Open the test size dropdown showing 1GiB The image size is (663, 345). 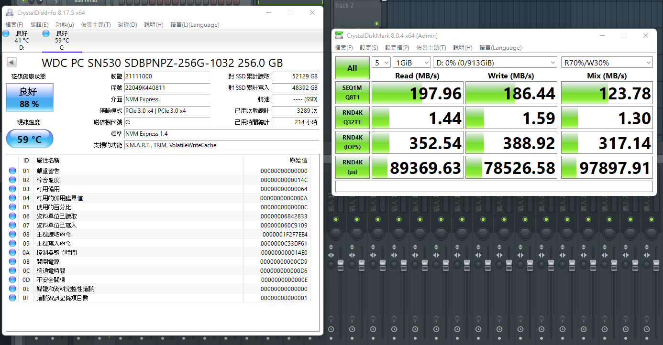(412, 63)
